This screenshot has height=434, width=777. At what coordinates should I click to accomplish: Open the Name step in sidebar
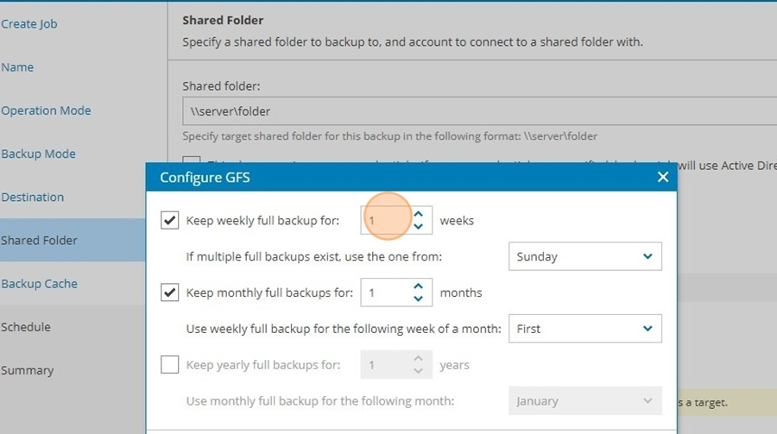click(17, 67)
